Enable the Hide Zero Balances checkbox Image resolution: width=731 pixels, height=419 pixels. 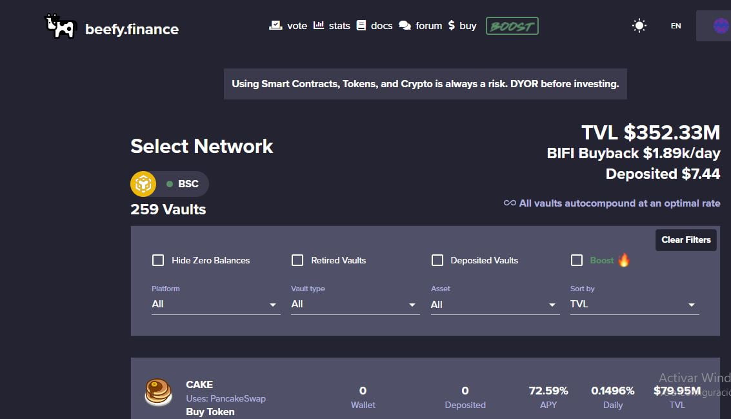(x=158, y=260)
